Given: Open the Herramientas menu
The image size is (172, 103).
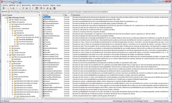Looking at the screenshot, I should tap(26, 5).
